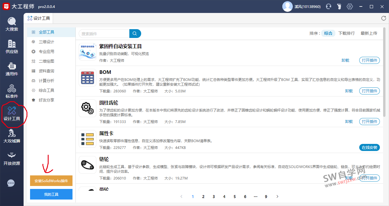Open 大攻城狮 from the sidebar
389x206 pixels.
(12, 136)
